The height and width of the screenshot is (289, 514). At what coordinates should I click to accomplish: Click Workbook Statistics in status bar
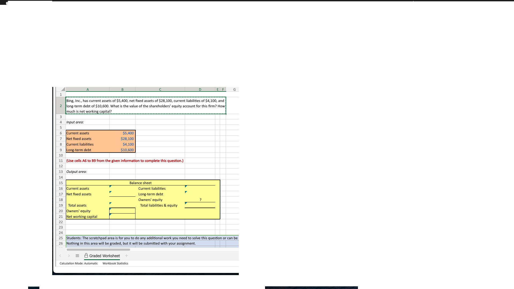(x=115, y=264)
